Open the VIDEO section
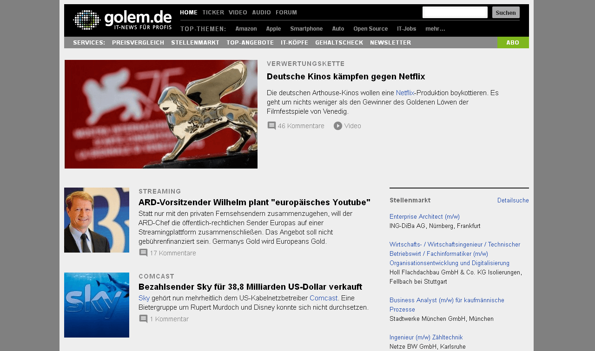The height and width of the screenshot is (351, 595). click(238, 13)
